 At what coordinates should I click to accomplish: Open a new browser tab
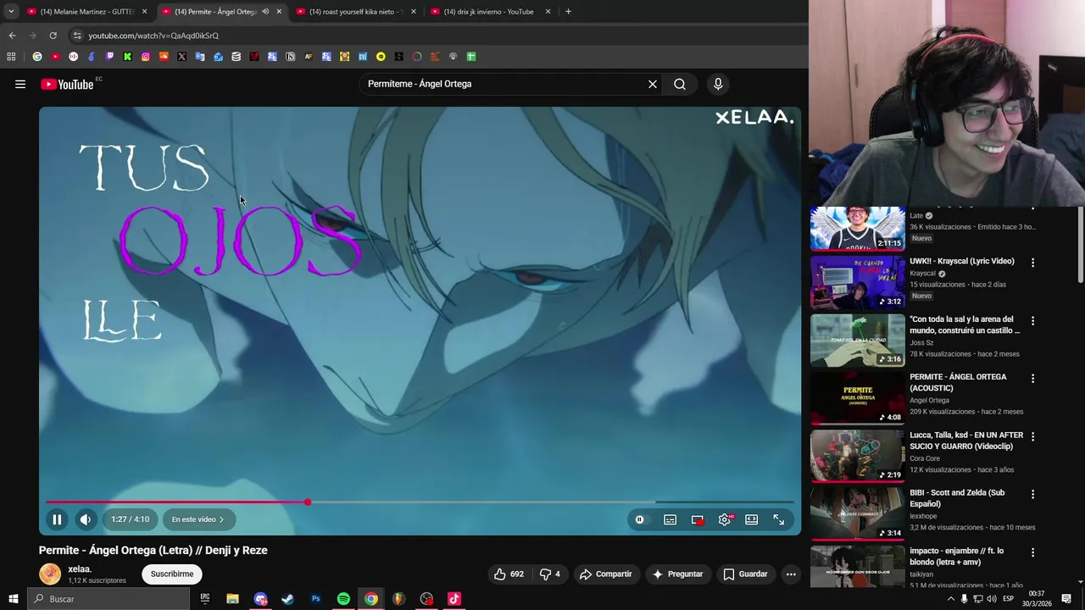coord(568,12)
